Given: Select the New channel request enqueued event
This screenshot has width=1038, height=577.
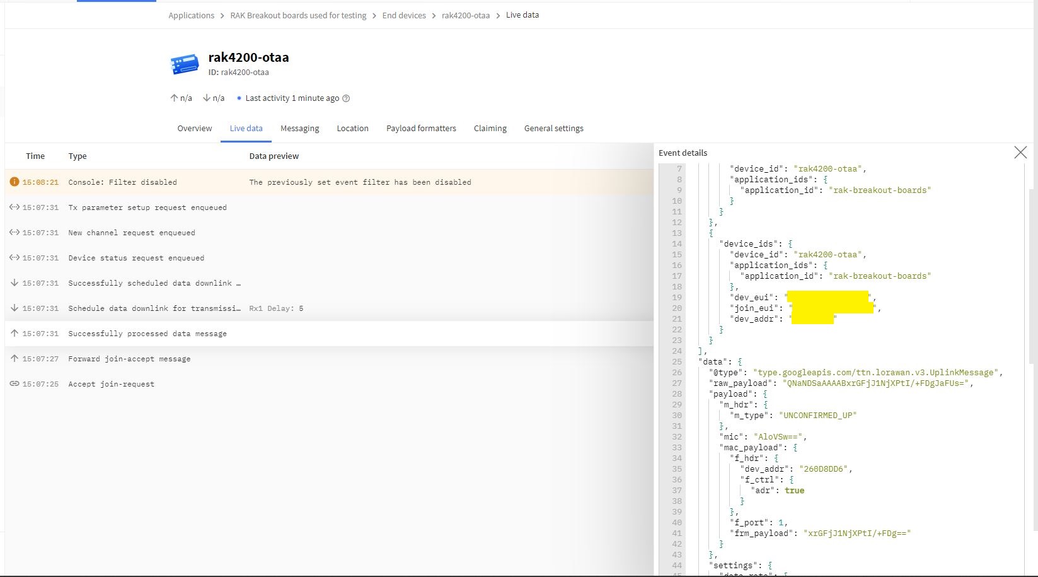Looking at the screenshot, I should click(132, 233).
